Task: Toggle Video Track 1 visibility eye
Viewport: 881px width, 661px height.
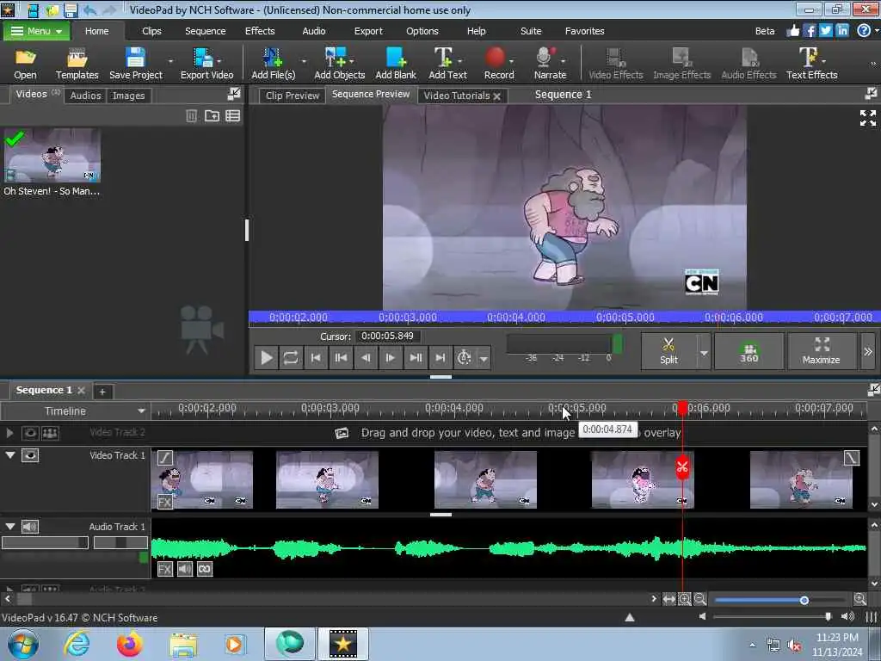Action: [x=30, y=455]
